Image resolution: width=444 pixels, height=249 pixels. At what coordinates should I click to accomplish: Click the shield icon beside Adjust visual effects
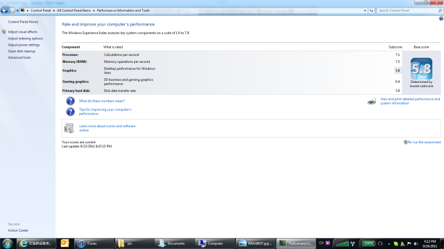3,32
